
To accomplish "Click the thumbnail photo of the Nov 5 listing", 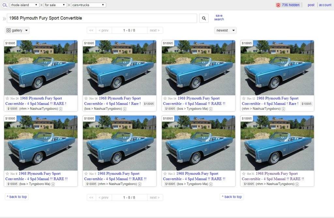I will 119,143.
